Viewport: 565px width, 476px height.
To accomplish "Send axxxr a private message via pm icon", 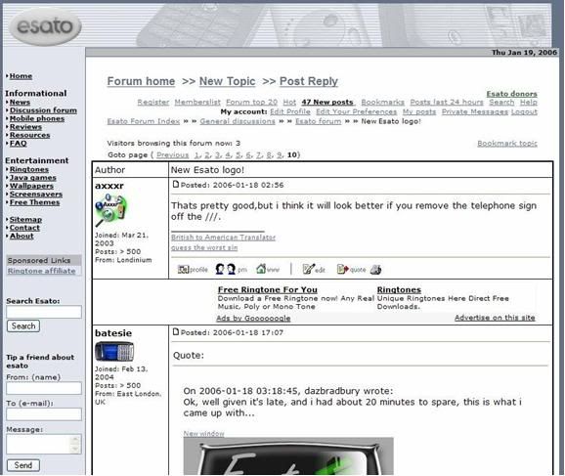I will click(x=231, y=269).
